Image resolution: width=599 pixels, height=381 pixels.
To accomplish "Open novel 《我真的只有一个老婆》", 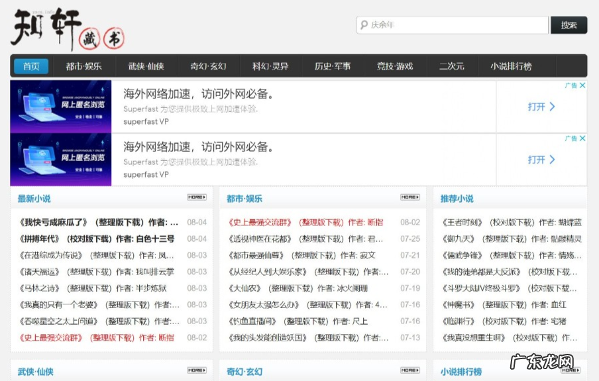I will click(99, 305).
